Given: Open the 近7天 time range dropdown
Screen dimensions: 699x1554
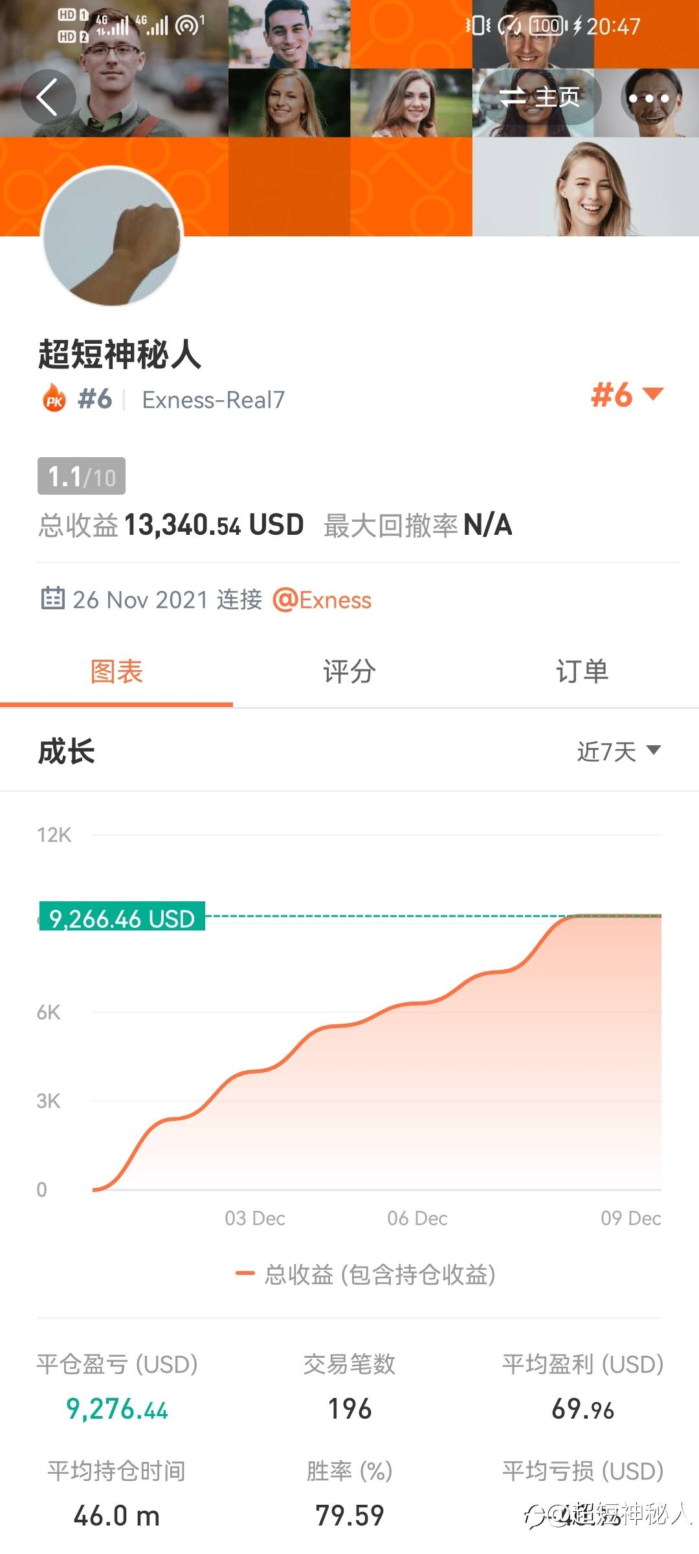Looking at the screenshot, I should coord(618,752).
